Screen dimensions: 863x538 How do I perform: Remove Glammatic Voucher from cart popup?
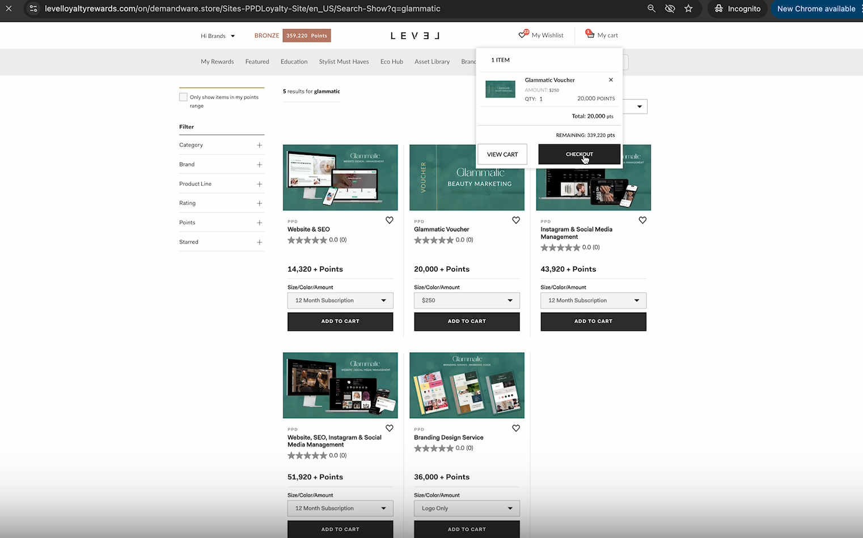(x=611, y=80)
